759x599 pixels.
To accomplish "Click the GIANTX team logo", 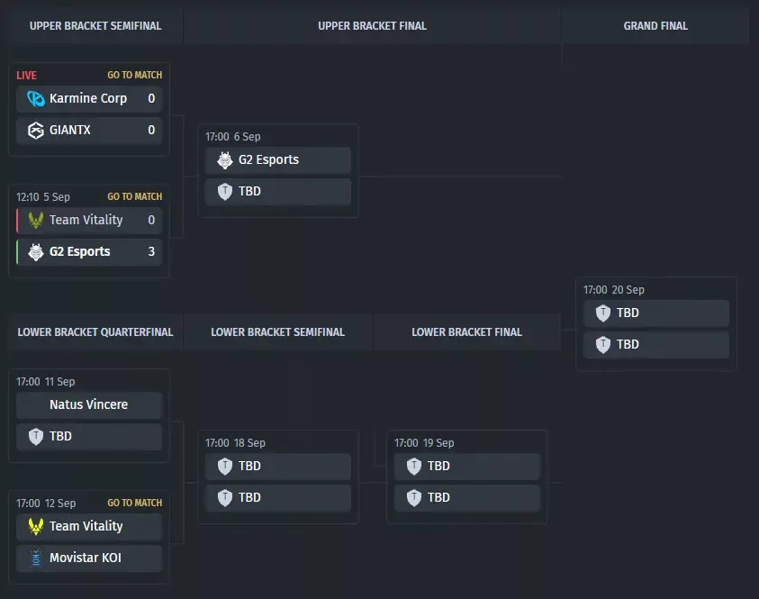I will 35,131.
